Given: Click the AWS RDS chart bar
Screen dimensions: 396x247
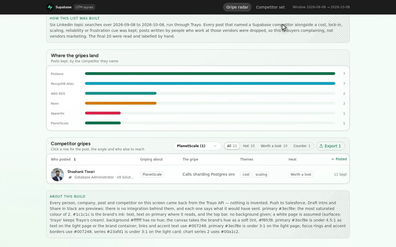Looking at the screenshot, I should (121, 94).
